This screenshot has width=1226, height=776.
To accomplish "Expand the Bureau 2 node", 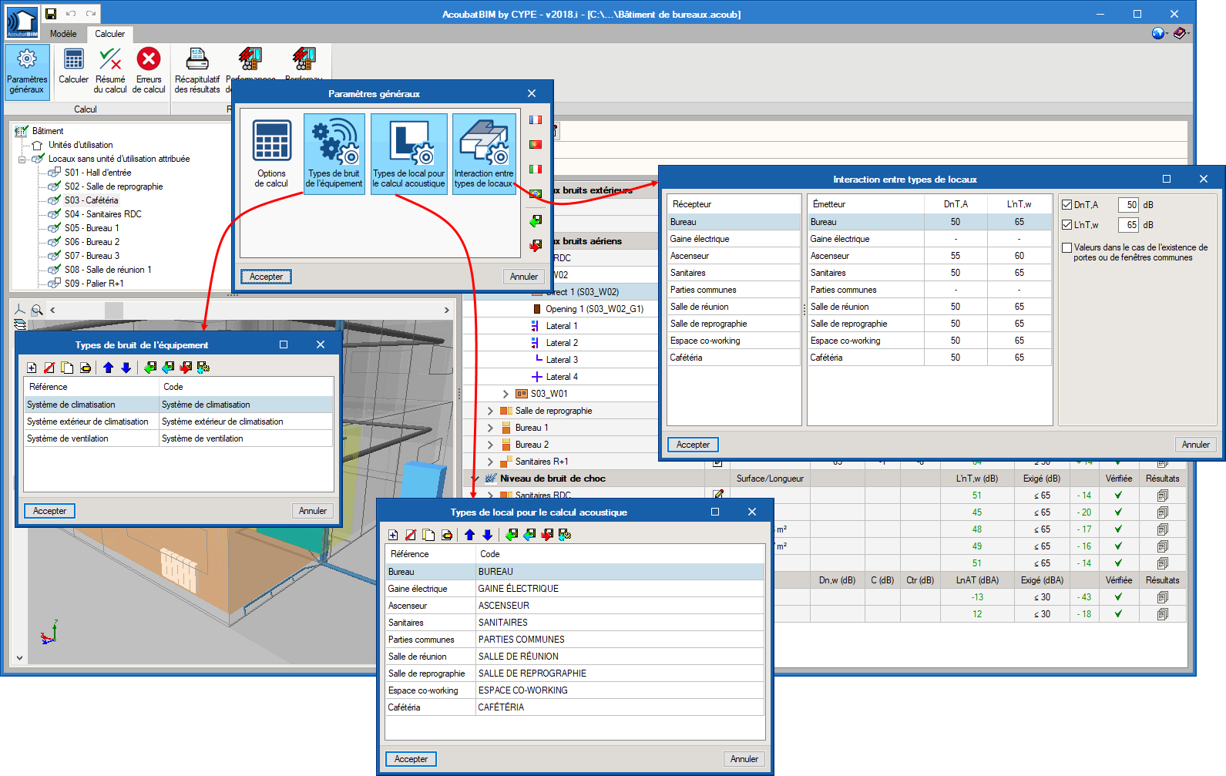I will click(490, 445).
